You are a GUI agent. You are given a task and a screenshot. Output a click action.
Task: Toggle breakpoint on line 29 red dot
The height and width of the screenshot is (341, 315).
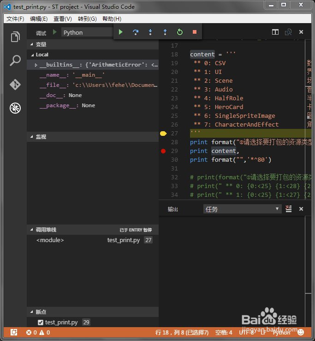[163, 151]
